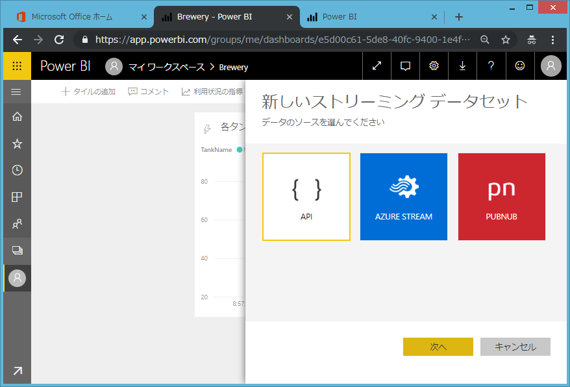Close the Microsoft Office ホーム tab
The height and width of the screenshot is (387, 570).
pyautogui.click(x=144, y=17)
